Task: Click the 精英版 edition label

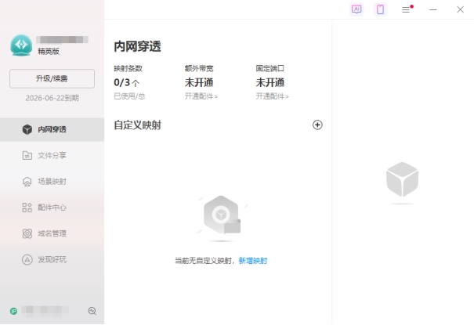Action: click(49, 52)
